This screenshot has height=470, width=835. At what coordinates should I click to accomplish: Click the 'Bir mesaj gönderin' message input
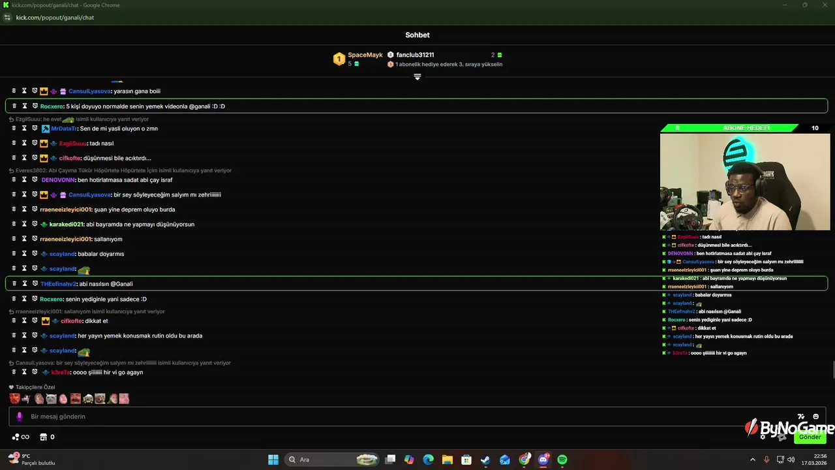(x=417, y=416)
